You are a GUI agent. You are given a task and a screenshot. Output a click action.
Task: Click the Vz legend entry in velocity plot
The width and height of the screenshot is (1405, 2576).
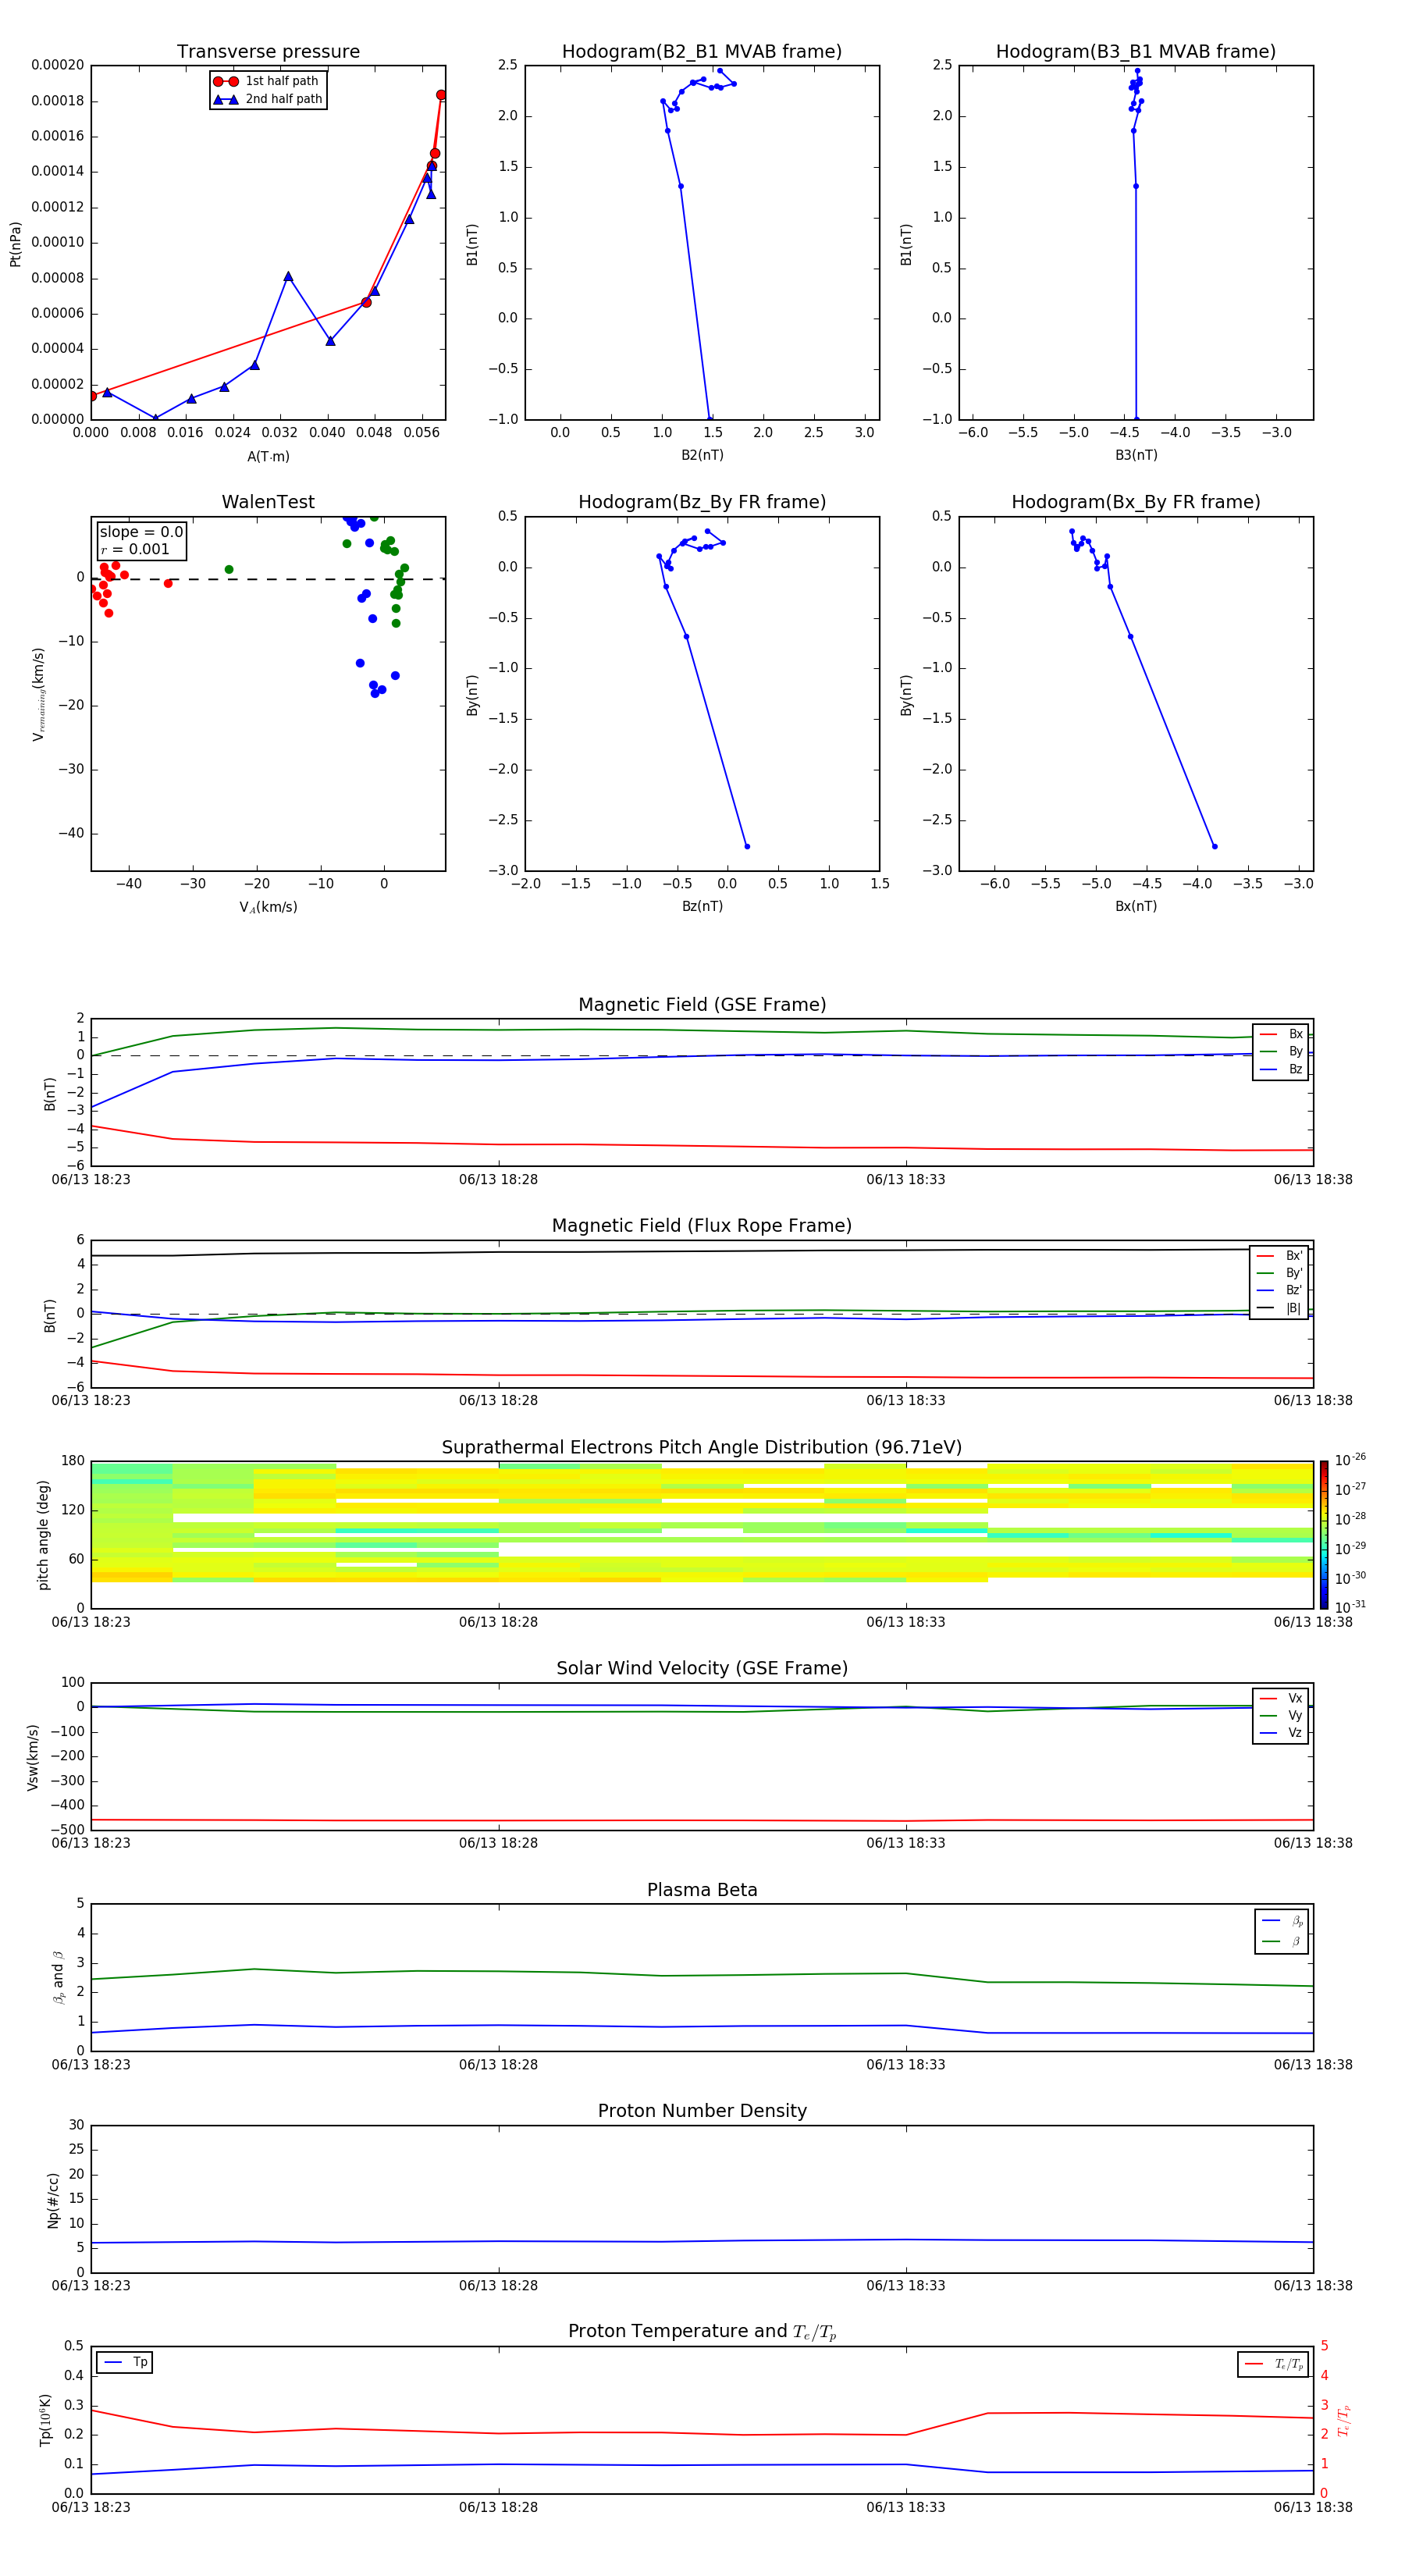1281,1734
